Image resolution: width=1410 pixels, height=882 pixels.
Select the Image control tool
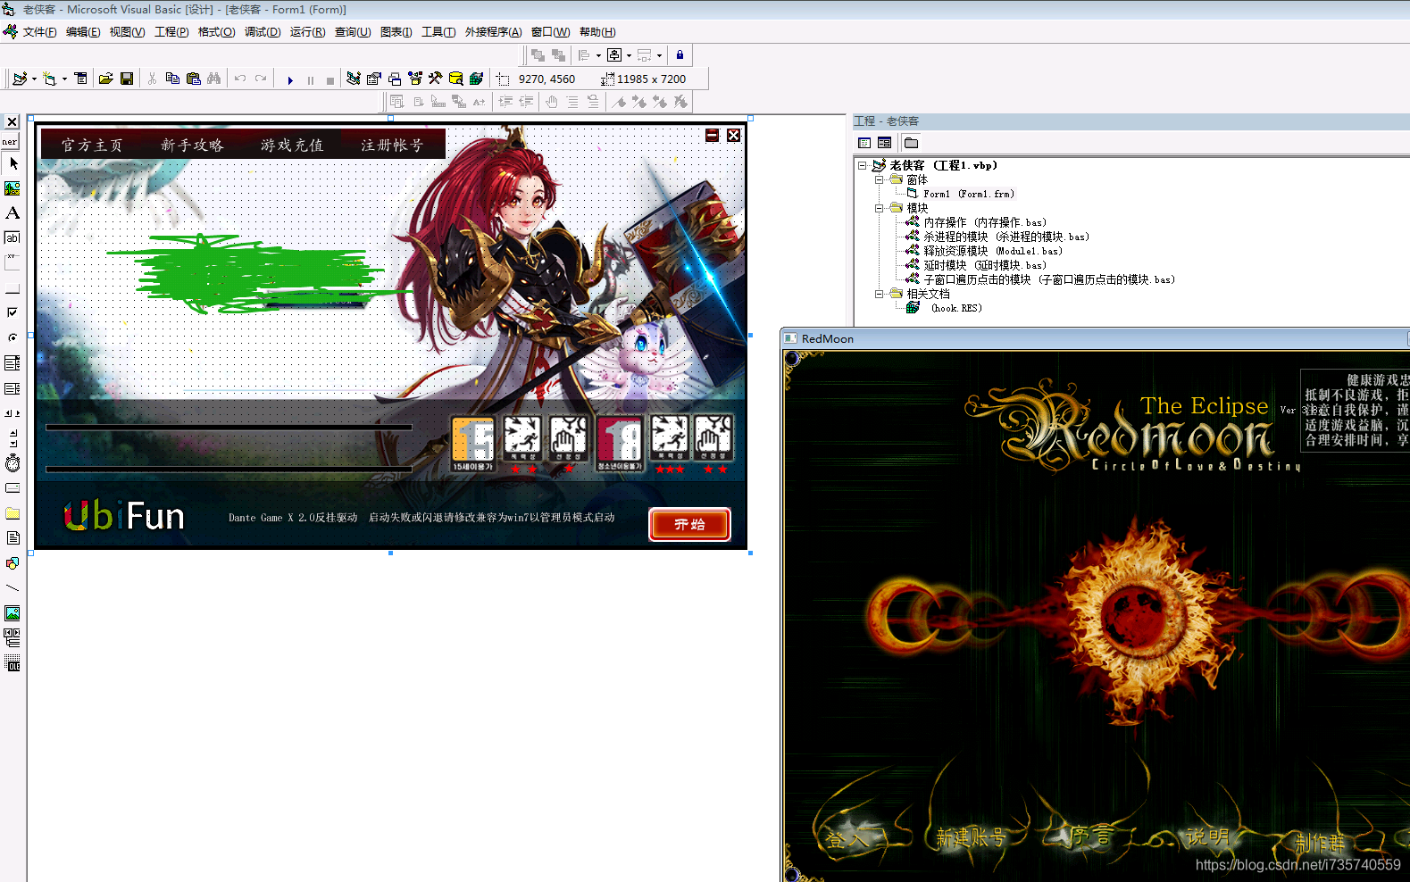coord(13,613)
